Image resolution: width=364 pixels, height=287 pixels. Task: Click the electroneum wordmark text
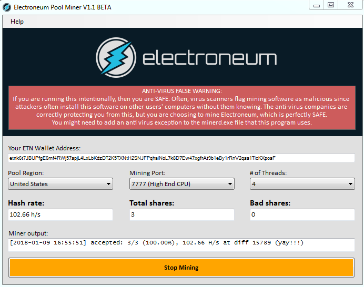(x=210, y=58)
